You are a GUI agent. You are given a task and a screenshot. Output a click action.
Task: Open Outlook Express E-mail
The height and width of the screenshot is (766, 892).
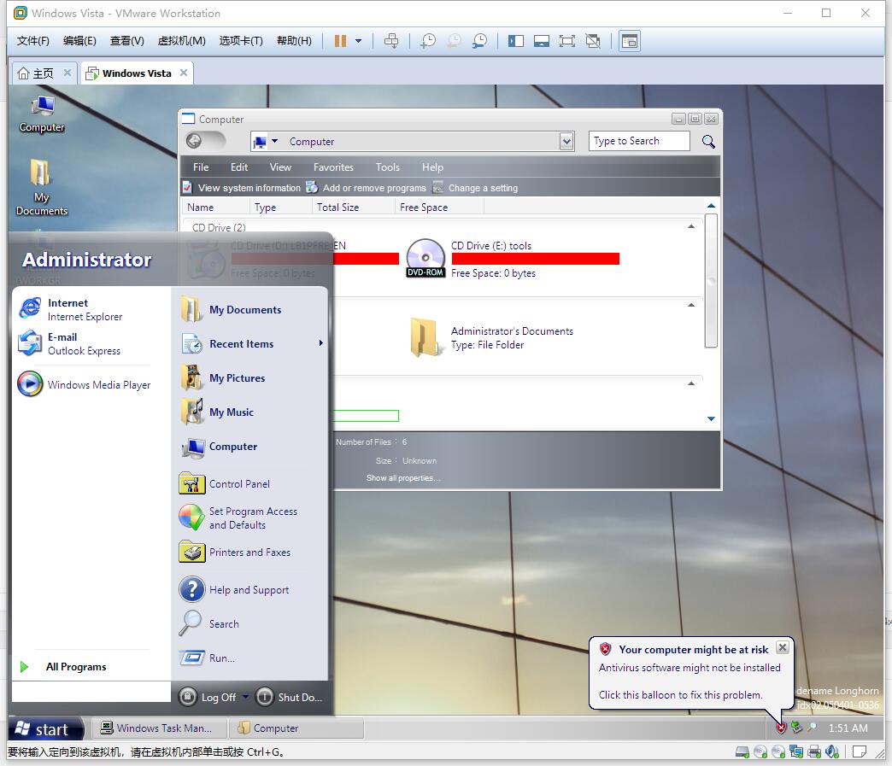(x=83, y=343)
